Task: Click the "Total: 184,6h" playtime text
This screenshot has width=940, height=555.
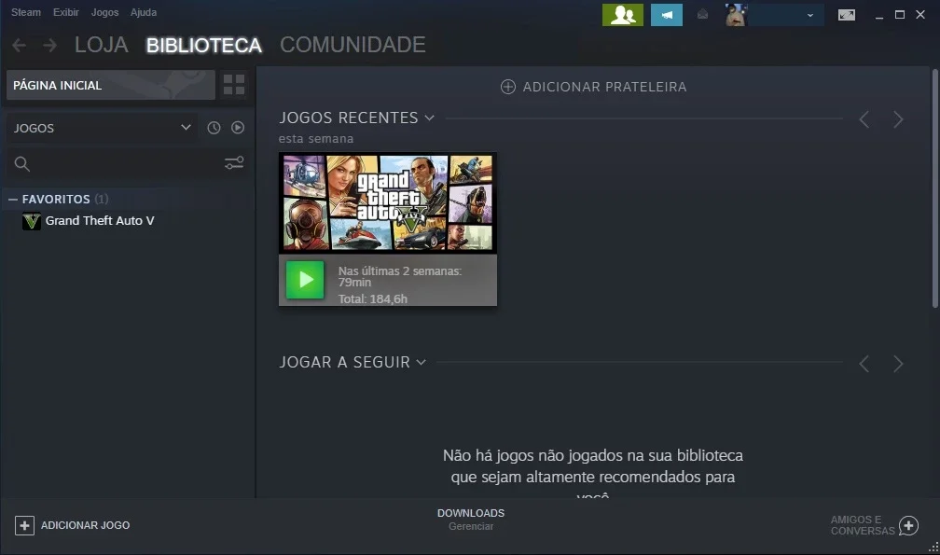Action: click(x=373, y=299)
